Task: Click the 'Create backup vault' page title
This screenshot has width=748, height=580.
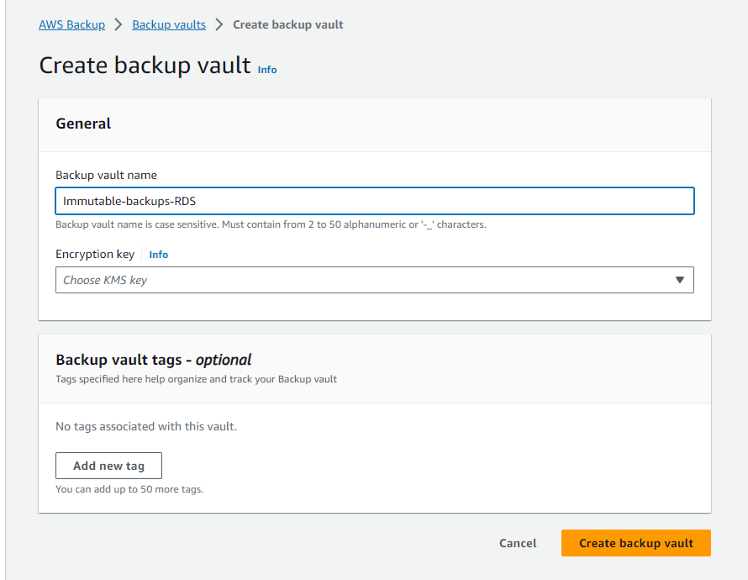Action: (145, 66)
